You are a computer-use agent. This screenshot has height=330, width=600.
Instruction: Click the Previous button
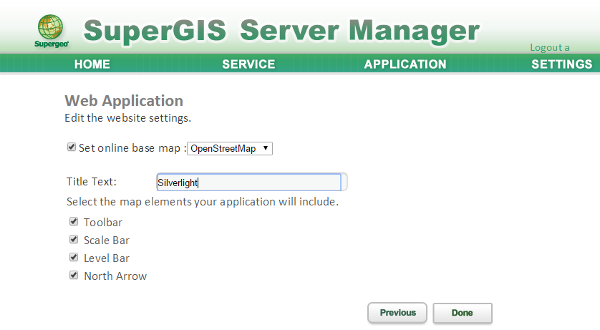click(397, 313)
